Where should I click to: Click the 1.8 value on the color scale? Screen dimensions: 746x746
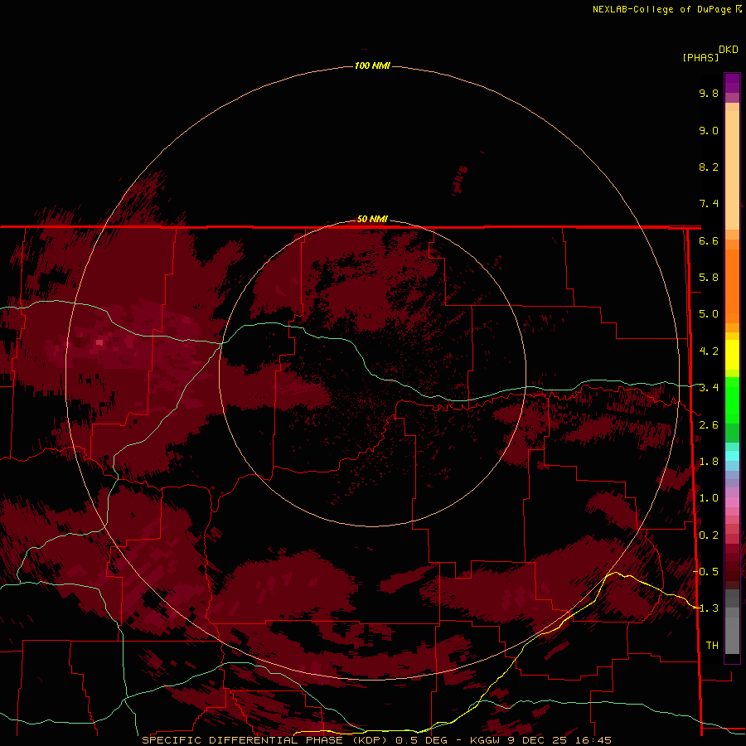(x=709, y=462)
